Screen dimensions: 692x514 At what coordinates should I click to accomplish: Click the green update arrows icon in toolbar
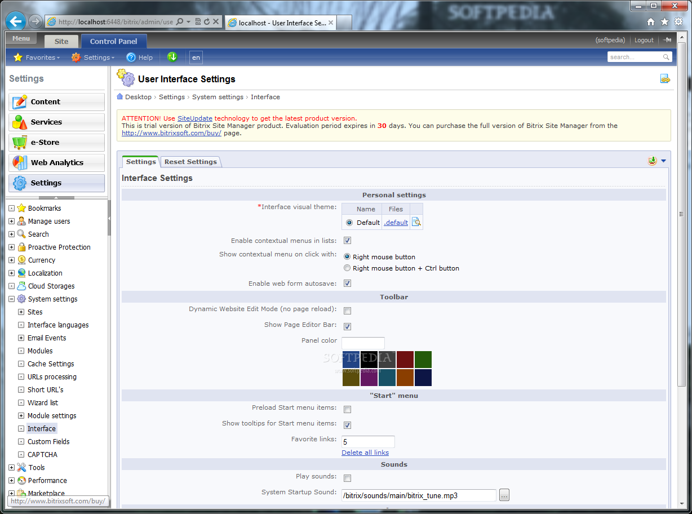[x=172, y=57]
